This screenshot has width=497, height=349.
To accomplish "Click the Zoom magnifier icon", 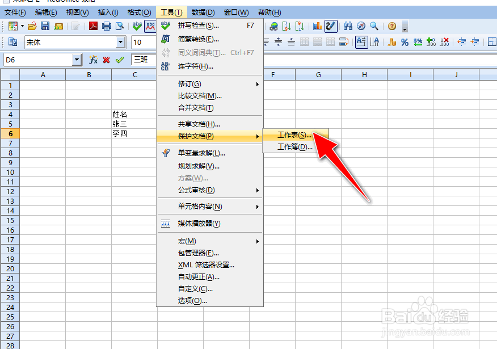I will click(x=373, y=27).
